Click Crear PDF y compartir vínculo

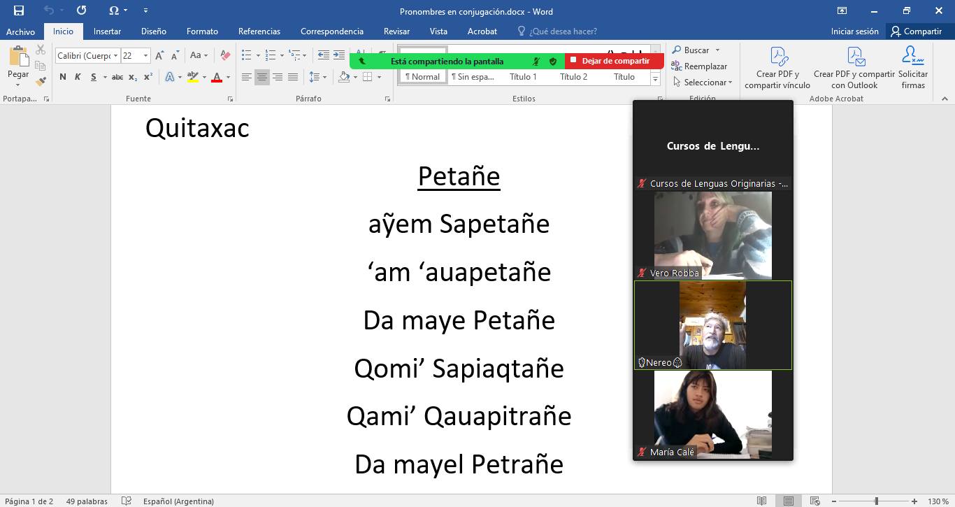click(777, 69)
